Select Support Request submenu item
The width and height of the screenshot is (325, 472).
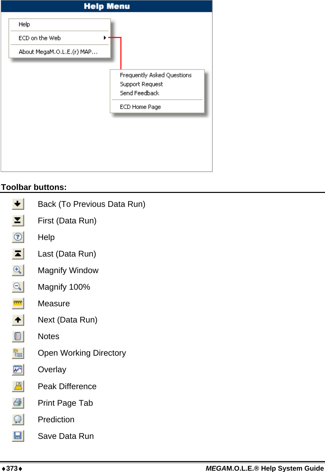[x=141, y=84]
